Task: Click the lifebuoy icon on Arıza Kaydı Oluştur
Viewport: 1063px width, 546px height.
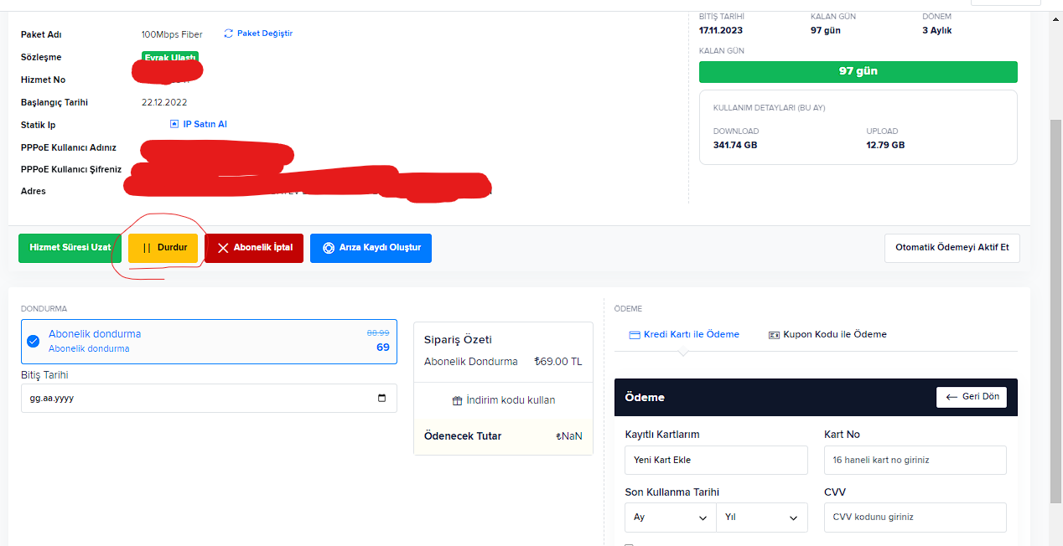Action: [329, 248]
